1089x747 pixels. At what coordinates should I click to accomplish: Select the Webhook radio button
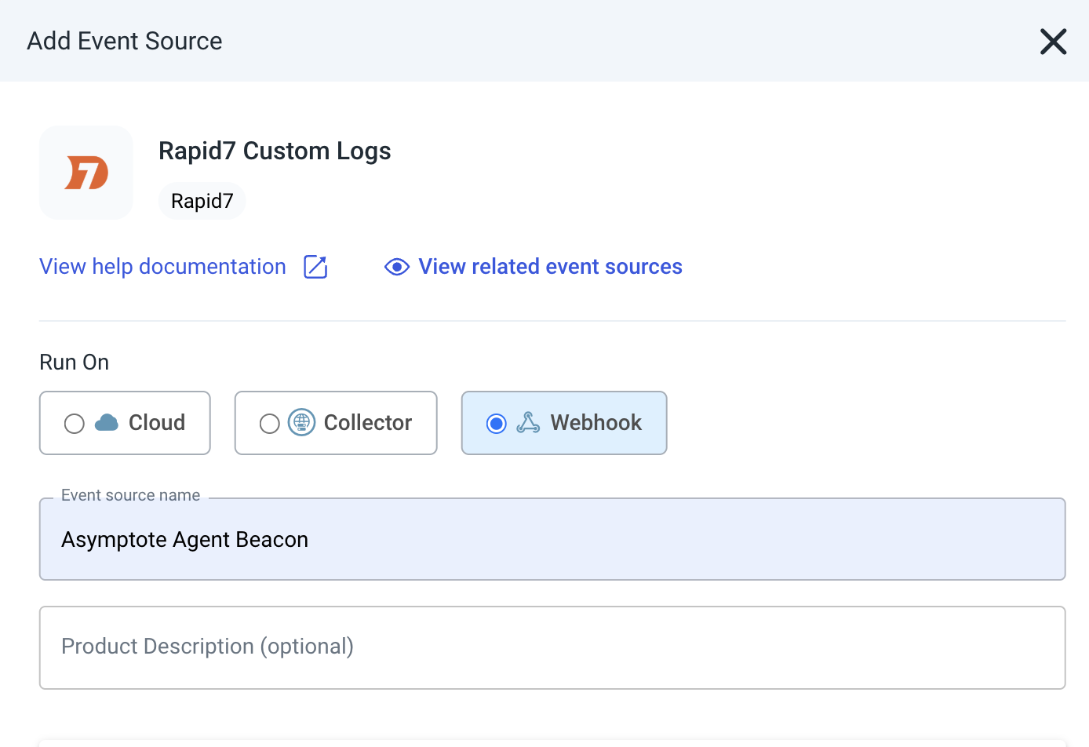[x=497, y=424]
